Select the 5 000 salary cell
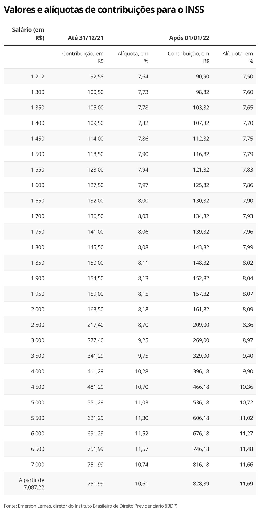This screenshot has width=260, height=513. pos(38,402)
